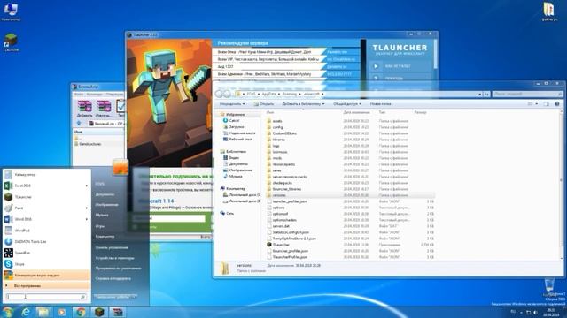
Task: Click the Извлечь icon in the WinRAR toolbar
Action: 104,109
